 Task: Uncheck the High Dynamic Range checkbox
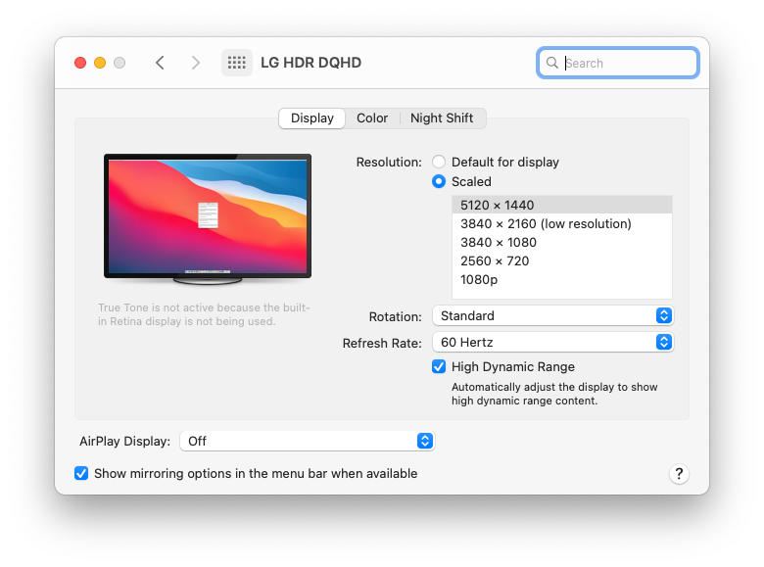click(x=439, y=366)
